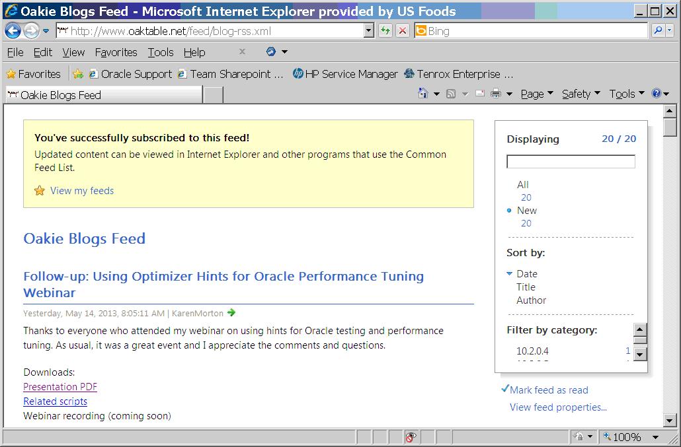681x447 pixels.
Task: Click the blue circular toolbar icon
Action: 270,52
